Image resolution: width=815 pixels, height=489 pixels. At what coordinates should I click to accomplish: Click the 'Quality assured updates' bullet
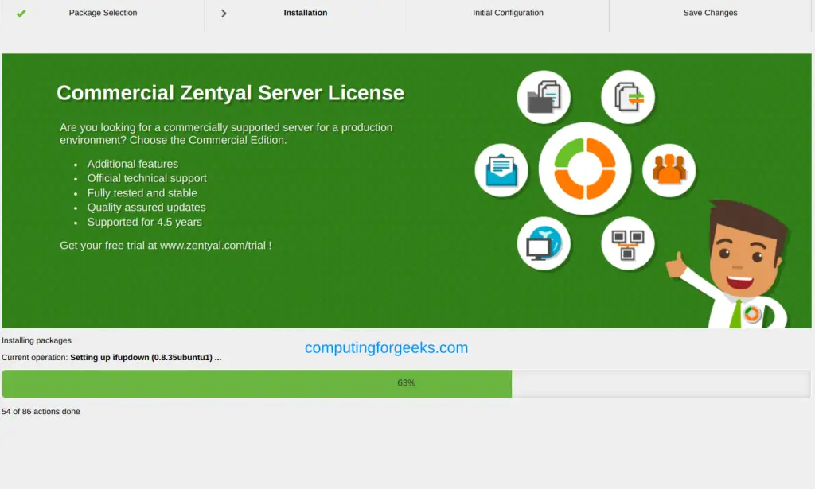pyautogui.click(x=146, y=208)
